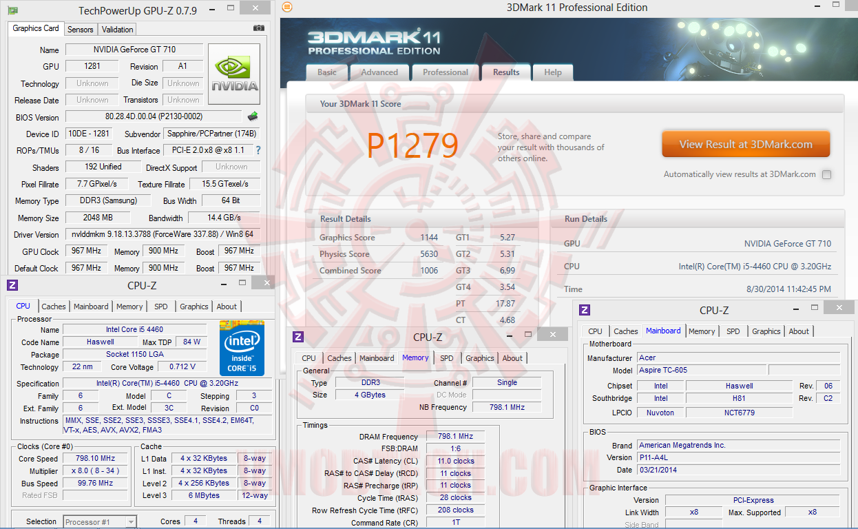The image size is (858, 529).
Task: Open CPU tab in CPU-Z Memory window
Action: 309,358
